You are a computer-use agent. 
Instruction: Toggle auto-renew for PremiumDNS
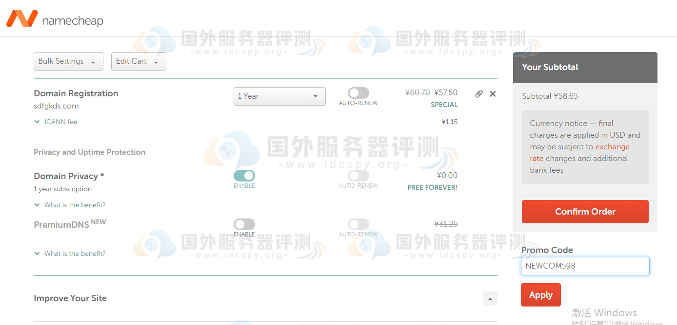(x=358, y=224)
